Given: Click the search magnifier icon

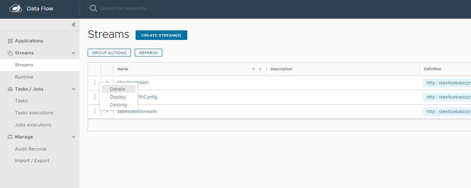Looking at the screenshot, I should point(93,8).
